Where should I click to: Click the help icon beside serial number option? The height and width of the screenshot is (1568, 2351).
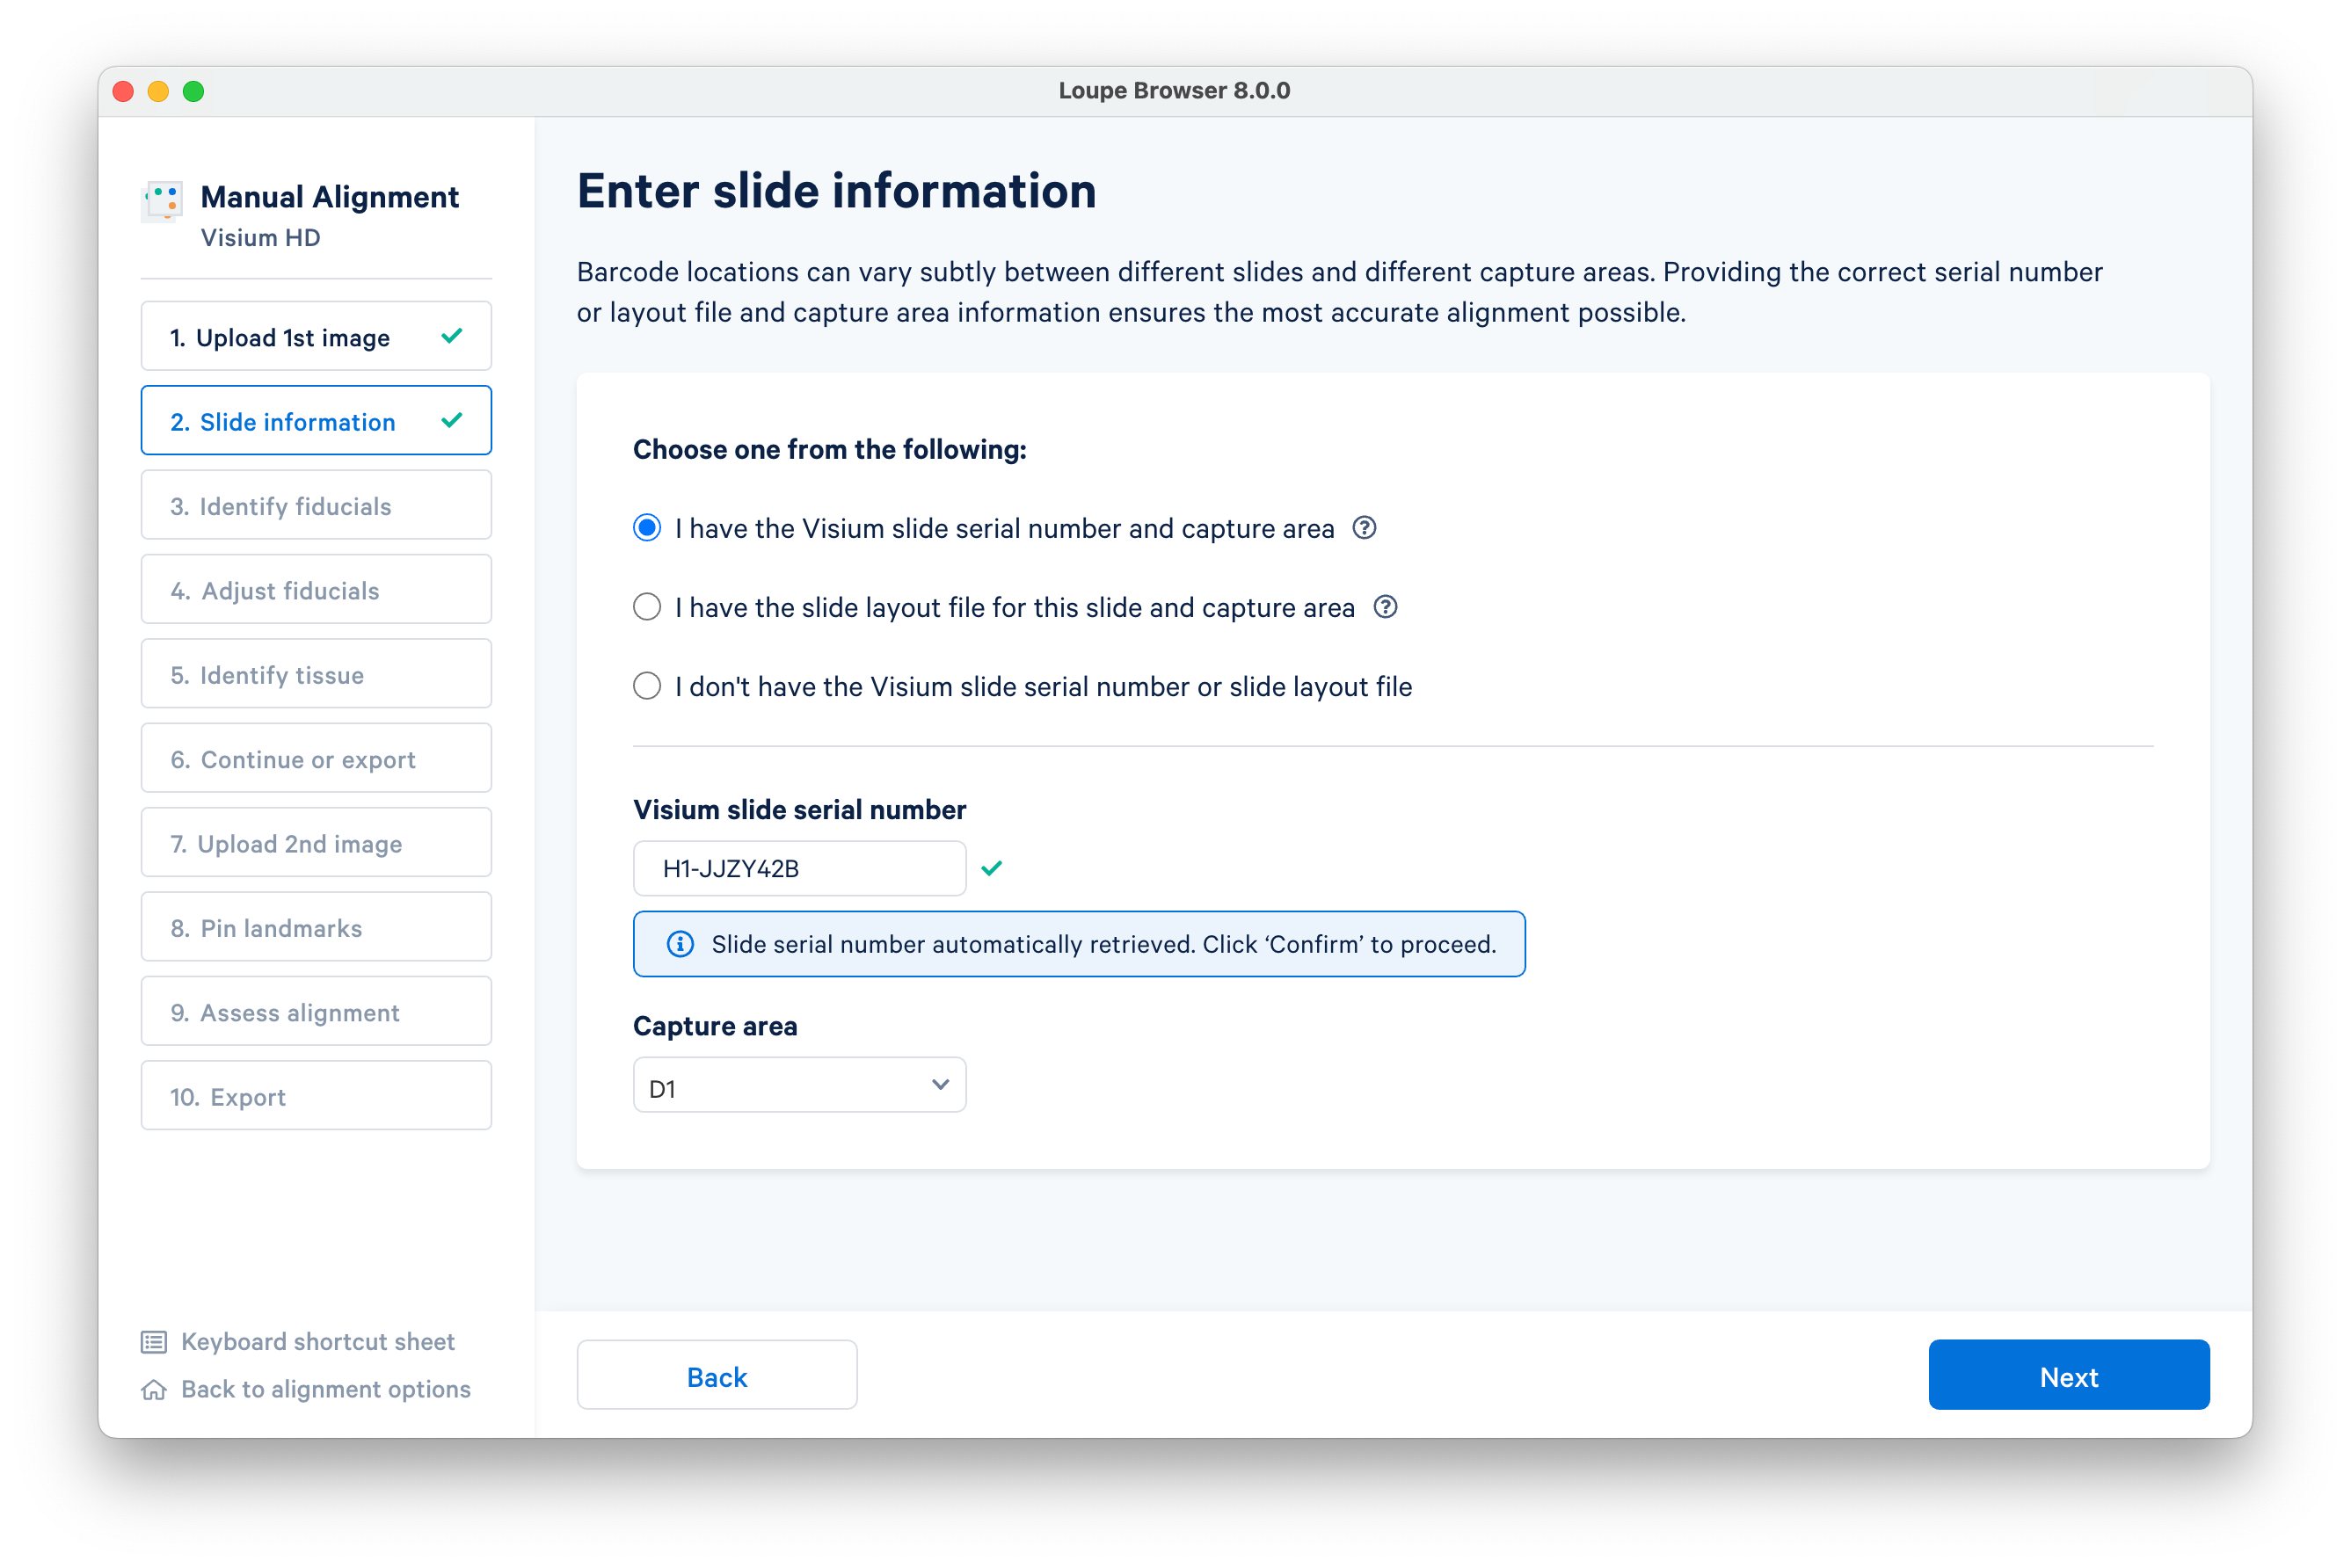(1364, 528)
